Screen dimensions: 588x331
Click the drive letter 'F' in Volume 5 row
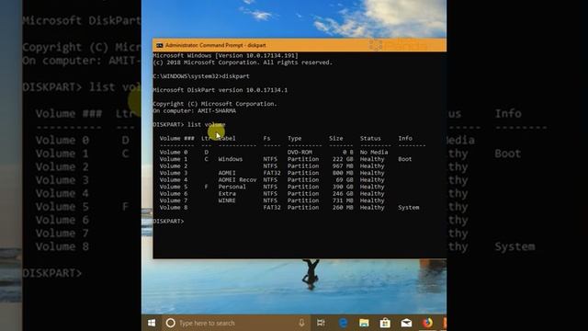click(x=206, y=187)
